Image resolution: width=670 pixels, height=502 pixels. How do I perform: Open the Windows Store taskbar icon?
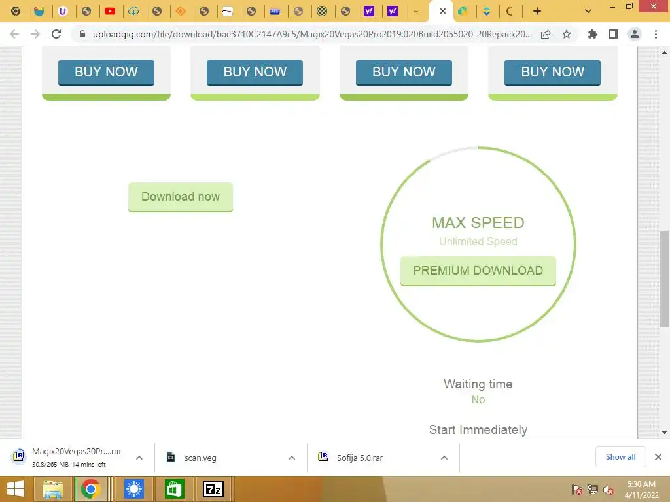(173, 489)
